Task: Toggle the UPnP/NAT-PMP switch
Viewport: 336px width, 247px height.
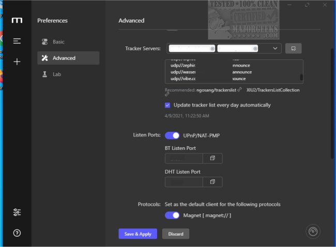Action: pos(172,135)
